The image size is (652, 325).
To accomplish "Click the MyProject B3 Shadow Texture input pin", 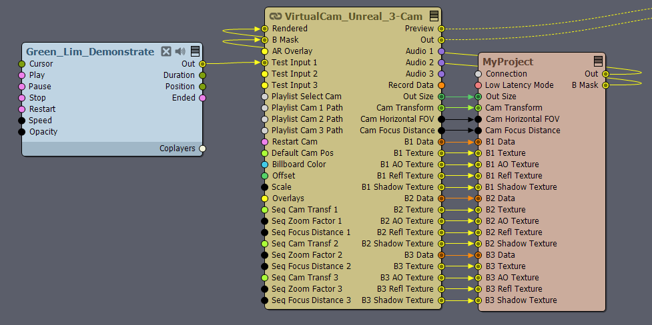I will [x=478, y=300].
